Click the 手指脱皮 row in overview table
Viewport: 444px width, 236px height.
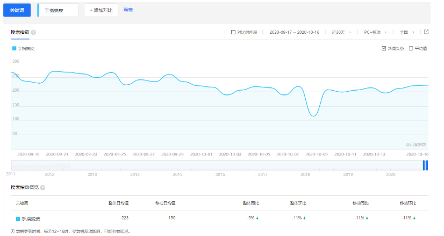click(x=219, y=218)
